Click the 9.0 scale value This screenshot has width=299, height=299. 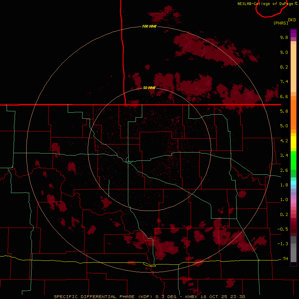(284, 52)
